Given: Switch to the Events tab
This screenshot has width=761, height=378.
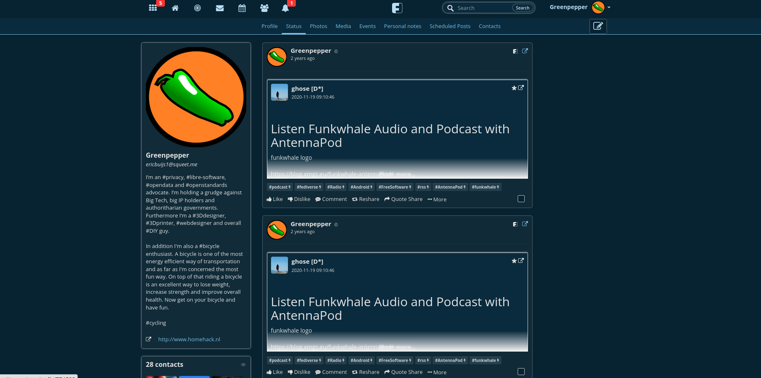Looking at the screenshot, I should click(x=368, y=26).
